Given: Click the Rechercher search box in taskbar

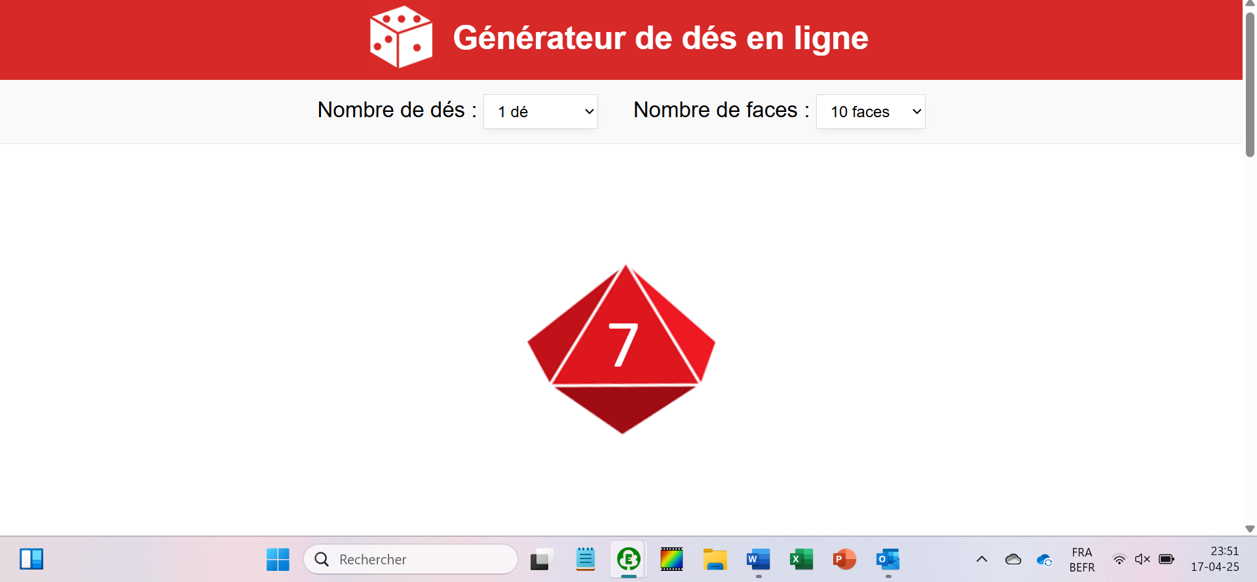Looking at the screenshot, I should click(411, 559).
